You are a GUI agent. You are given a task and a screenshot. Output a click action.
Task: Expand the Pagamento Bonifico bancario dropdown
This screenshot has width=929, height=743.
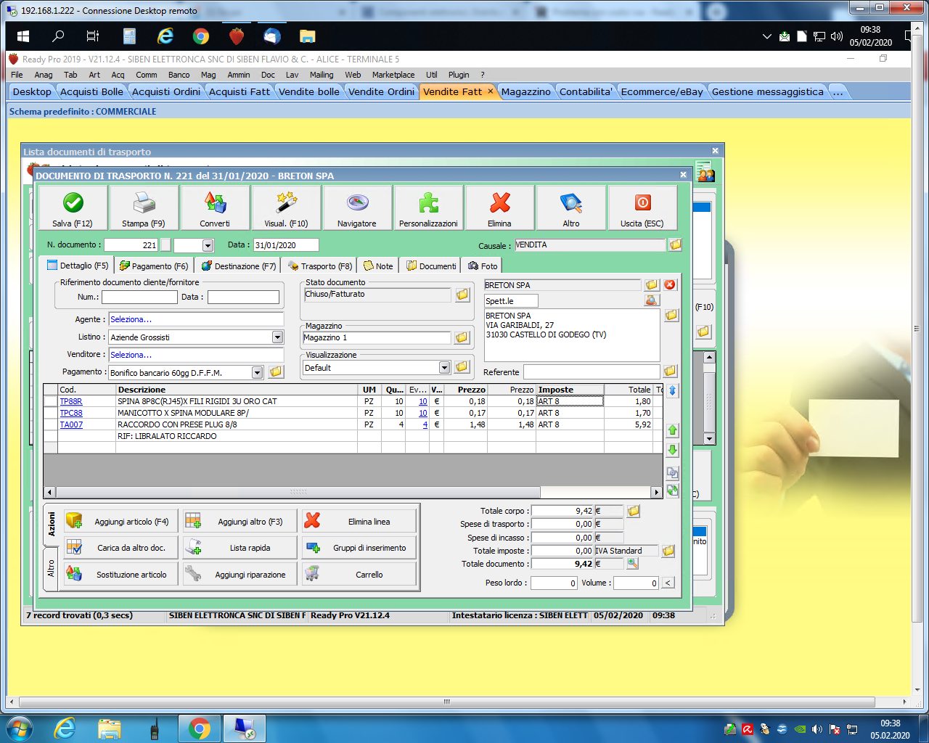coord(257,372)
